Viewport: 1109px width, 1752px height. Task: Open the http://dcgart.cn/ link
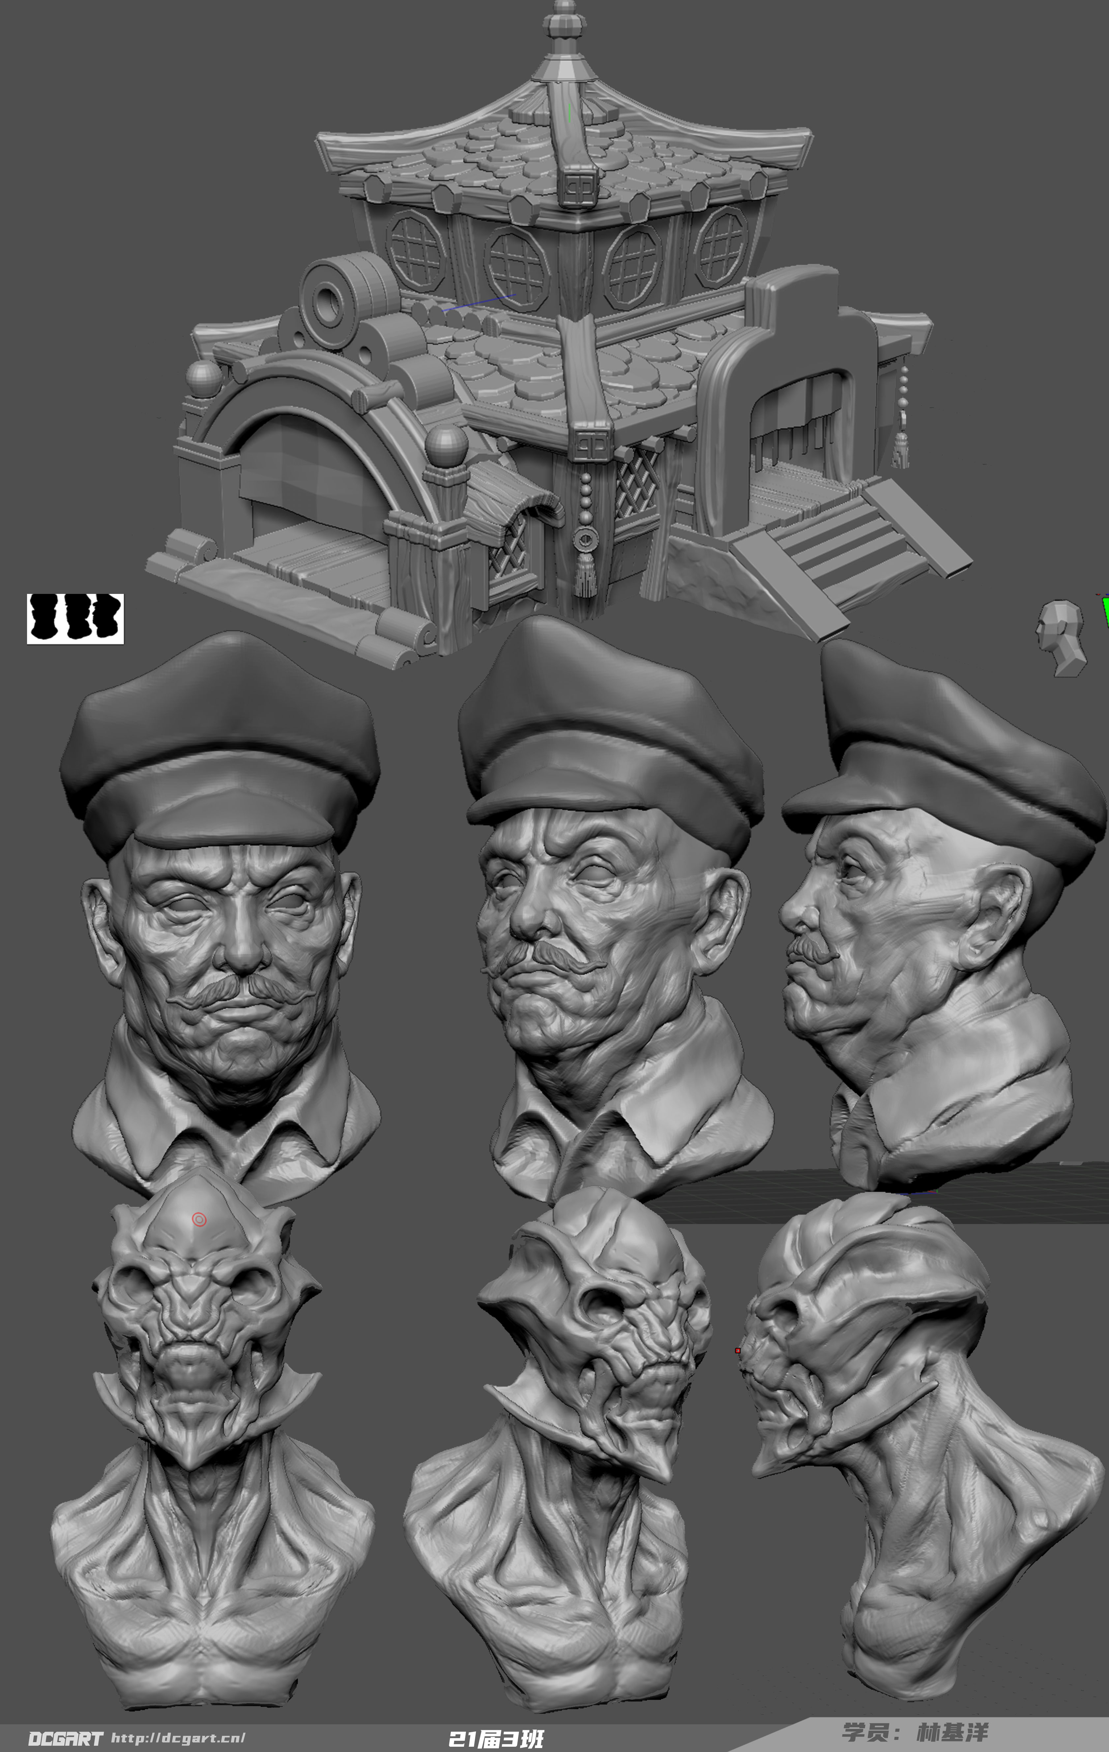[178, 1737]
